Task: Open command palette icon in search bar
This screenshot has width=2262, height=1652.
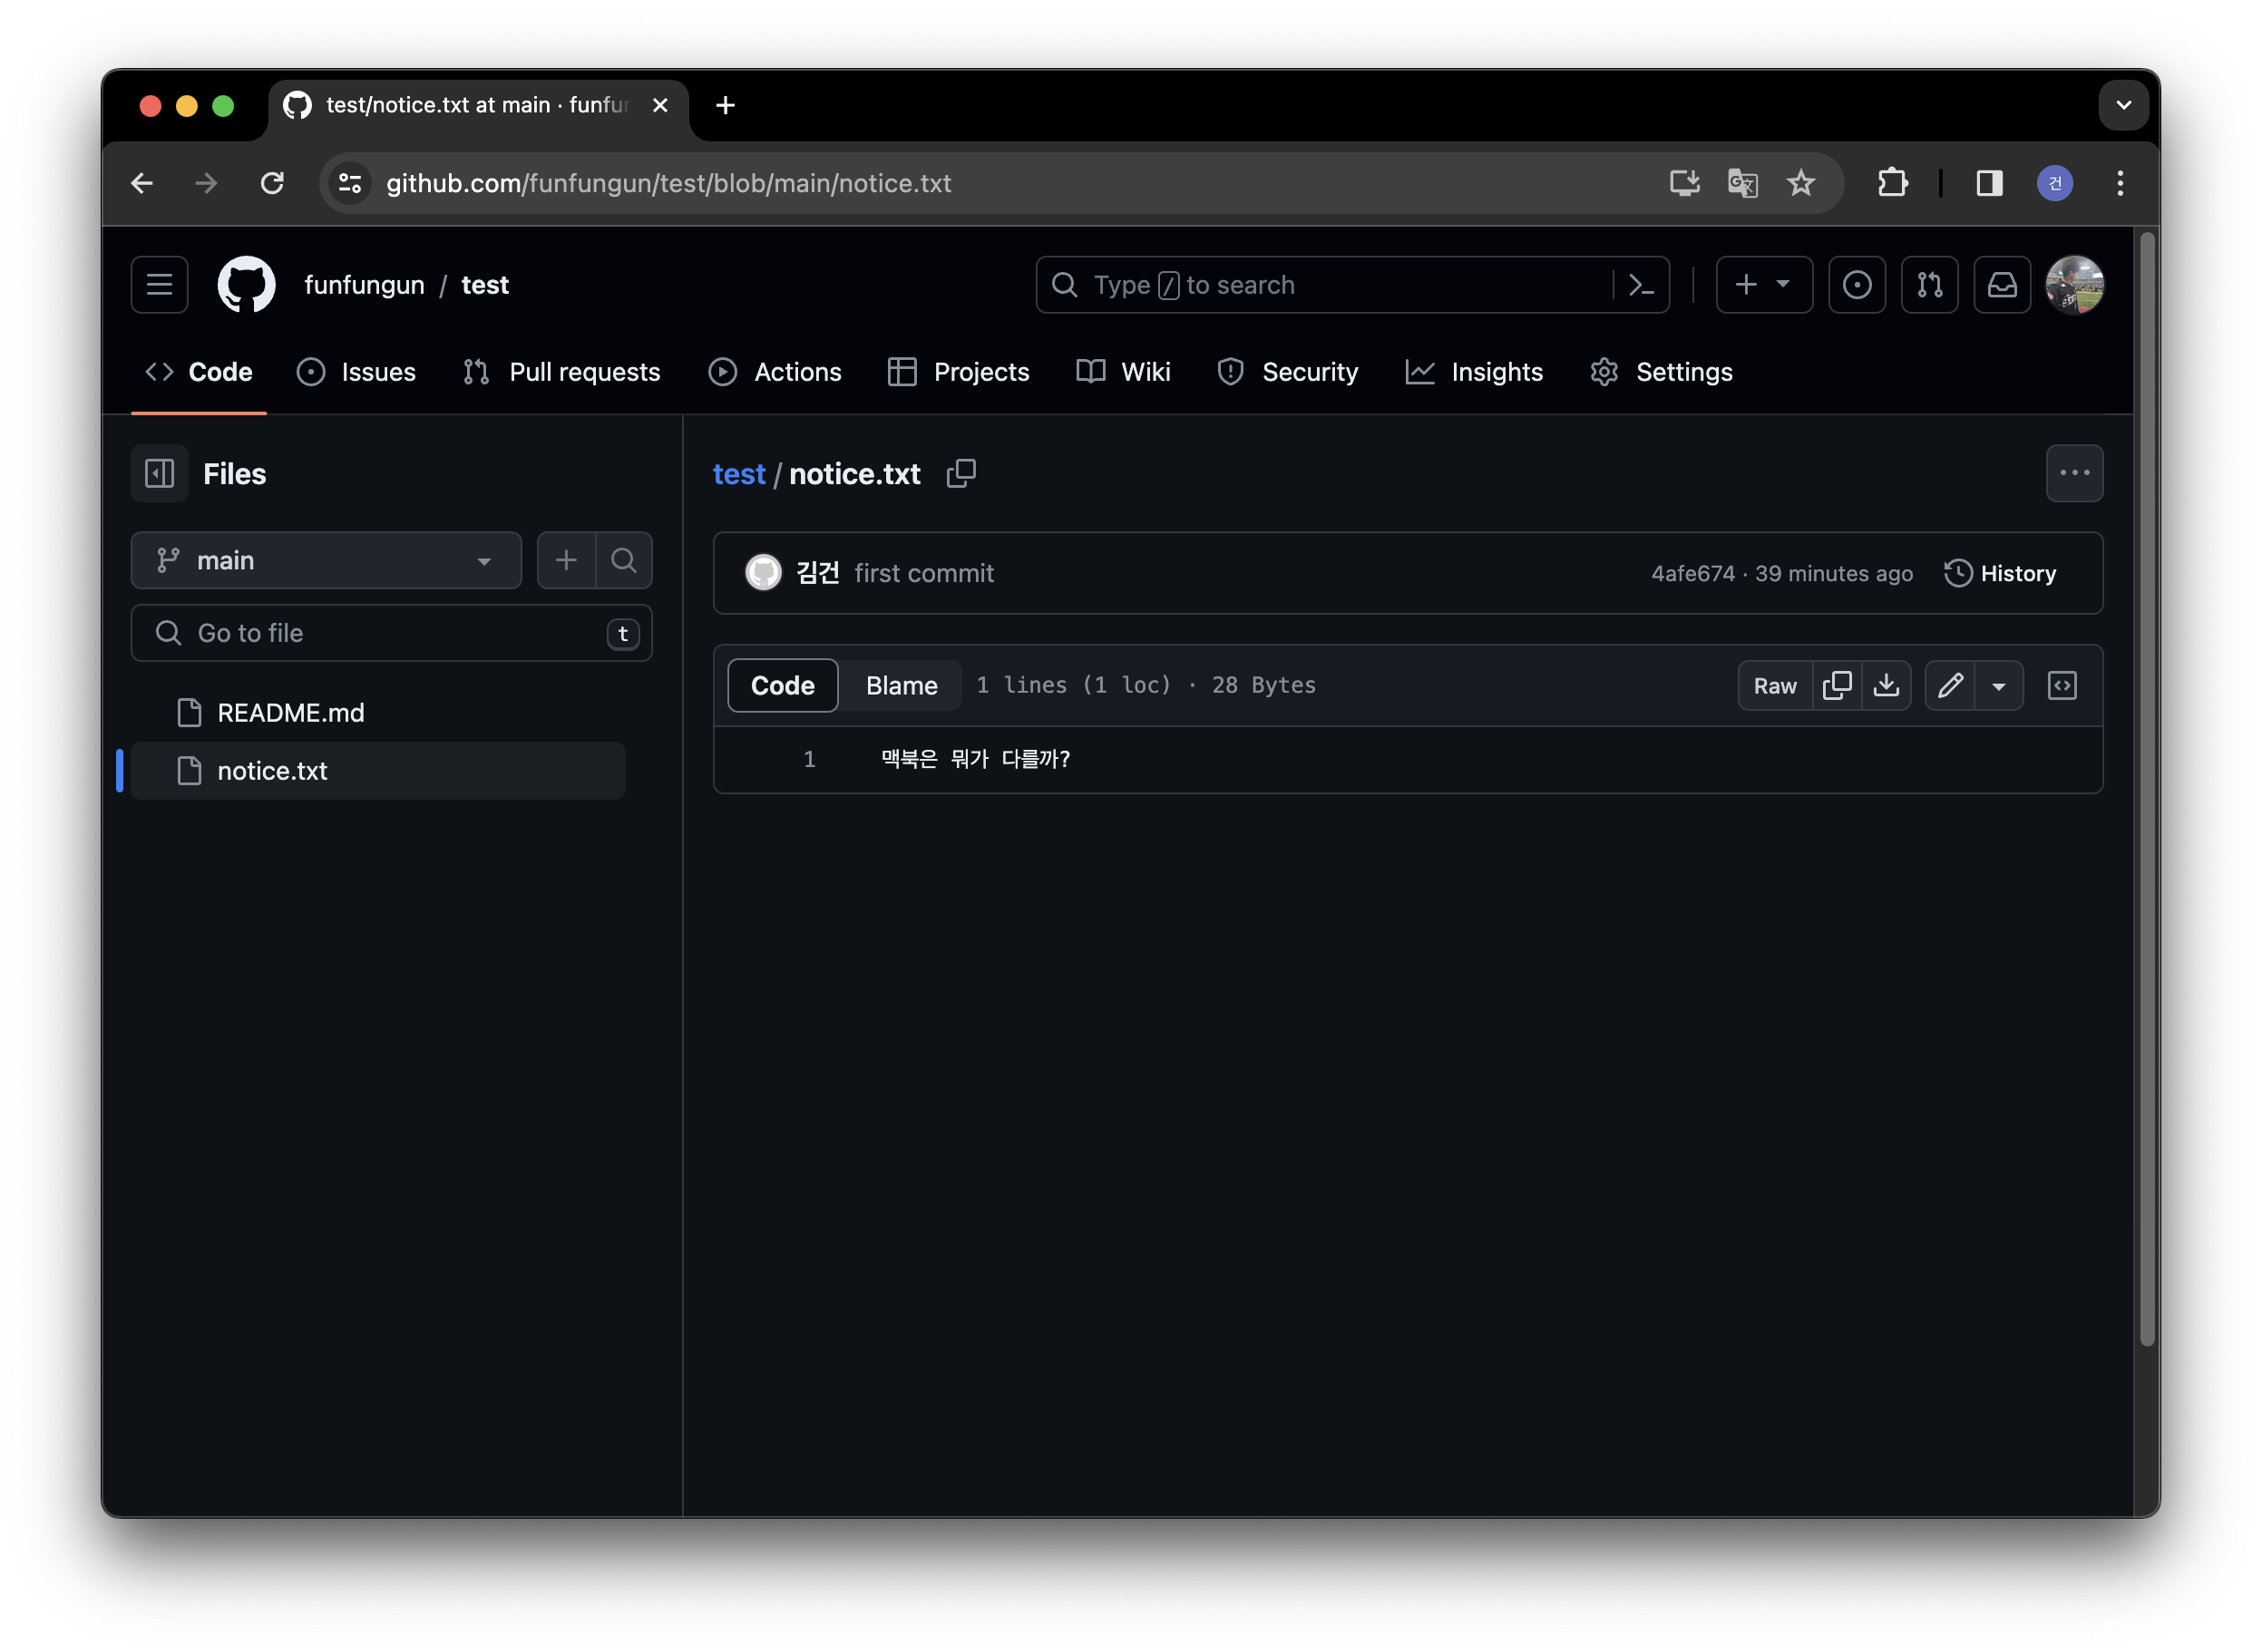Action: pos(1641,285)
